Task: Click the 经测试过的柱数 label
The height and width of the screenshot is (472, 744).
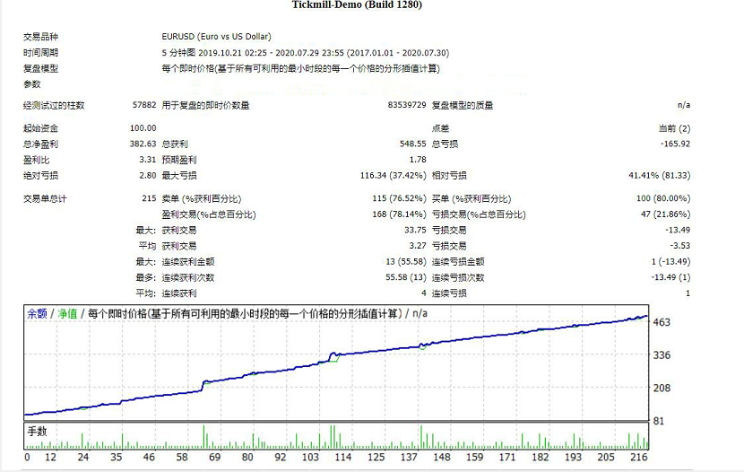Action: (x=54, y=105)
